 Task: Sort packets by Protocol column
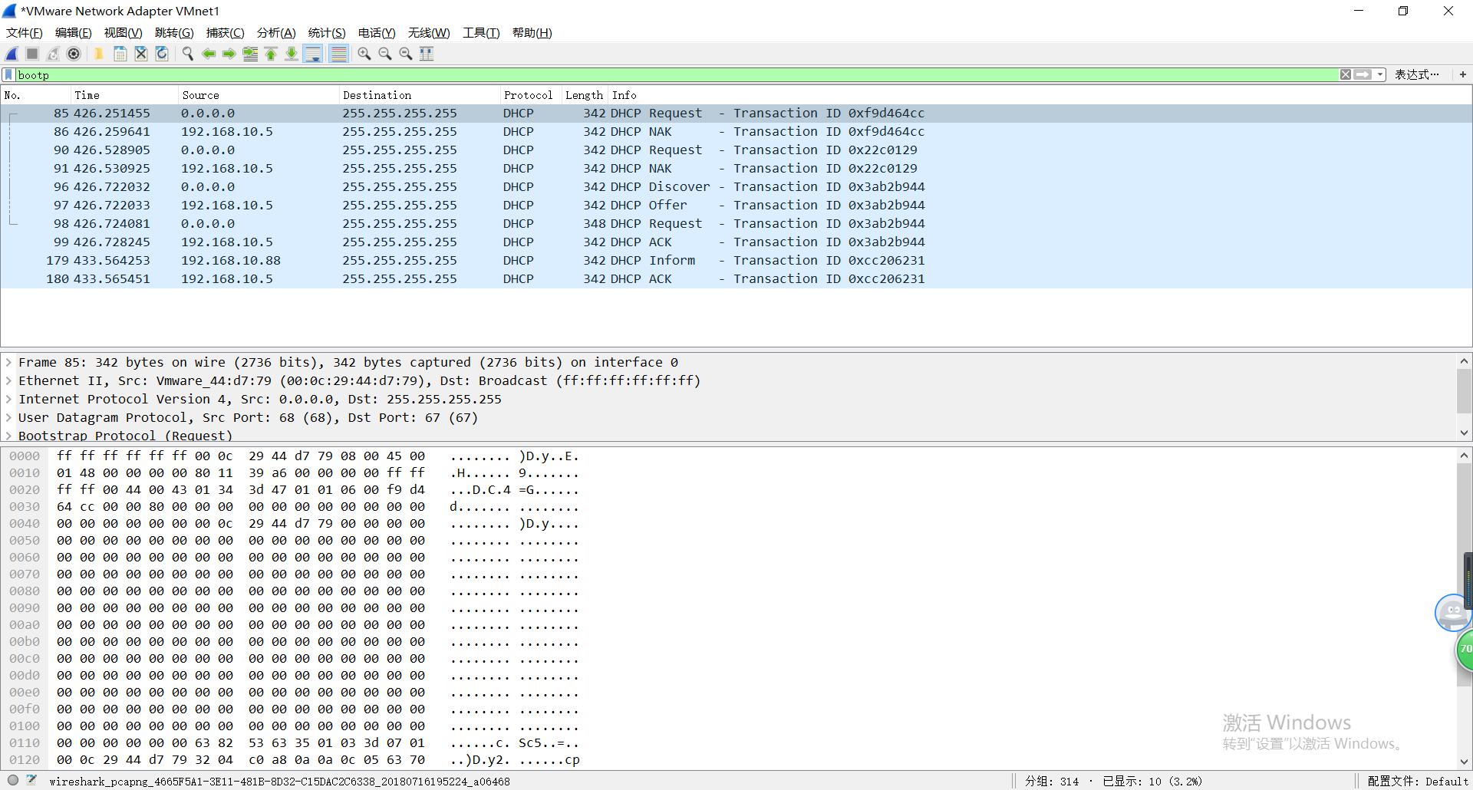pos(530,95)
